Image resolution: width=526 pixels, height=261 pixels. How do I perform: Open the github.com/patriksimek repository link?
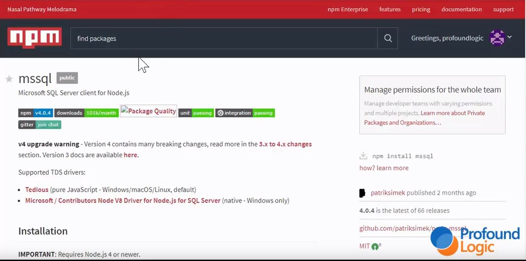(x=412, y=228)
